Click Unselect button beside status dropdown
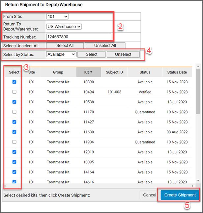 123,54
